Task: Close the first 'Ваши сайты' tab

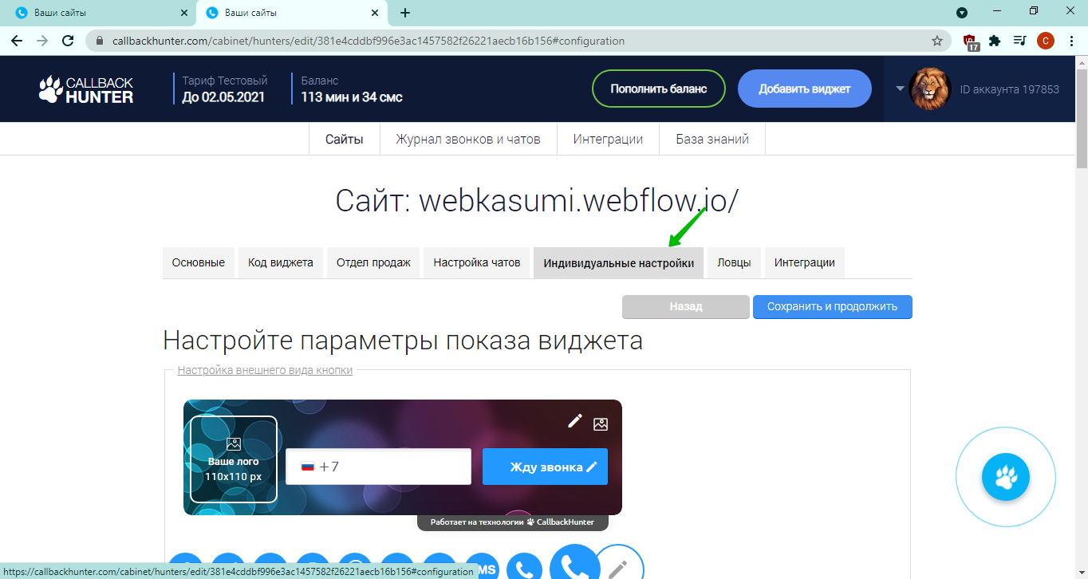Action: [184, 13]
